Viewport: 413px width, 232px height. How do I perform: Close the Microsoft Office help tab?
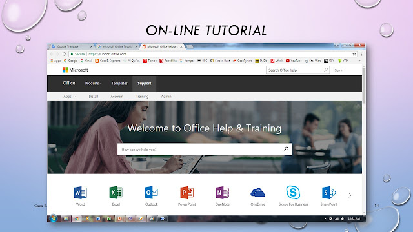(181, 46)
